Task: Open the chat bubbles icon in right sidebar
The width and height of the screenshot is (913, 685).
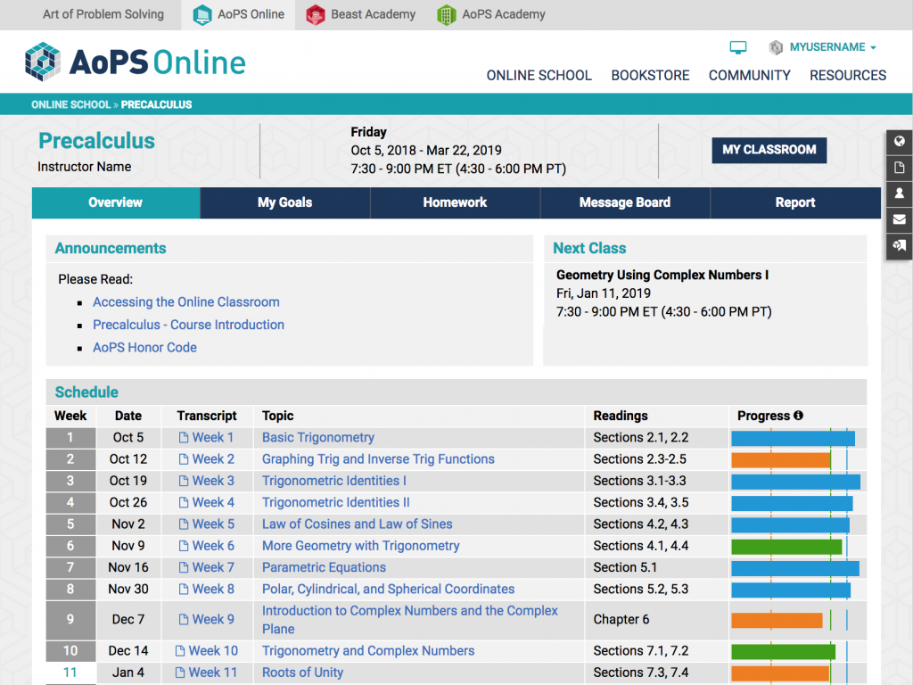Action: click(899, 245)
